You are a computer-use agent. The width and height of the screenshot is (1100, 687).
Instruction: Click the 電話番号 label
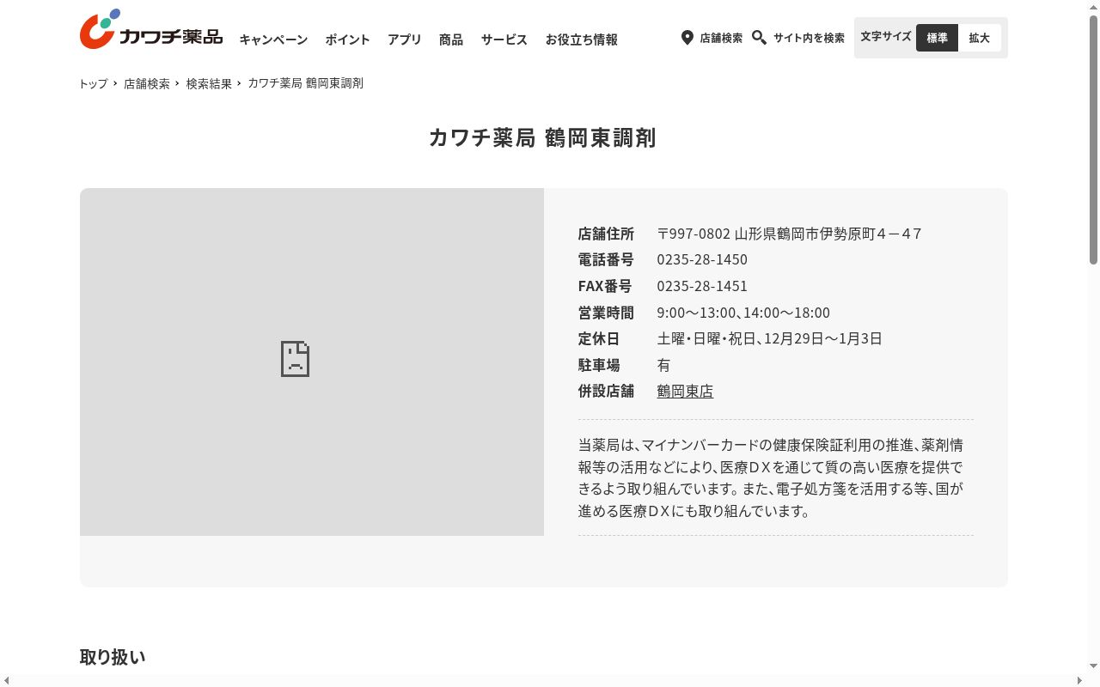606,259
